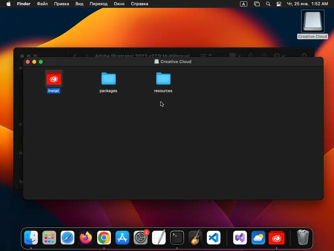Launch GarageBand from the Dock
The image size is (334, 251).
[x=195, y=238]
